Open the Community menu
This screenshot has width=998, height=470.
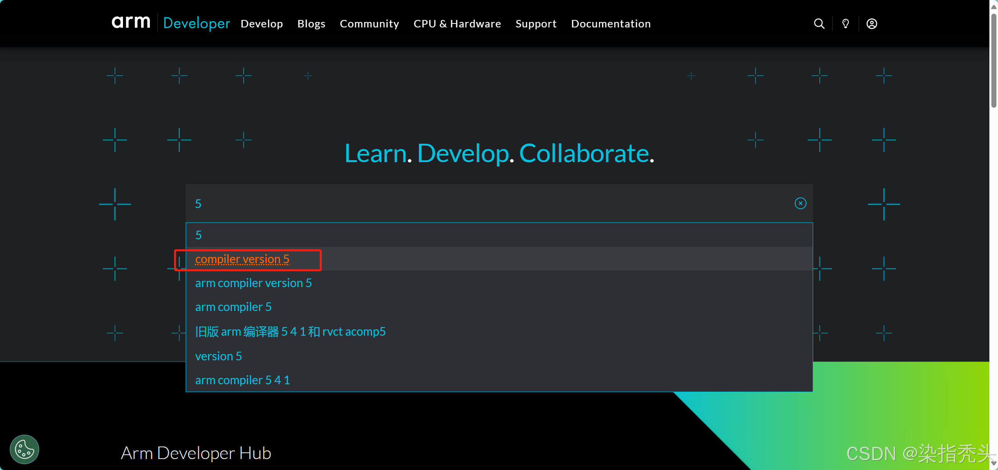click(x=369, y=23)
